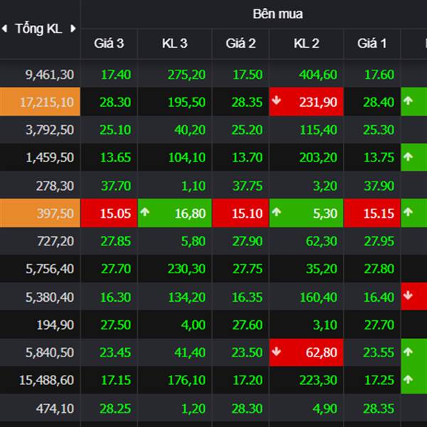Click the left arrow beside Tổng KL
The image size is (427, 427).
pyautogui.click(x=6, y=28)
